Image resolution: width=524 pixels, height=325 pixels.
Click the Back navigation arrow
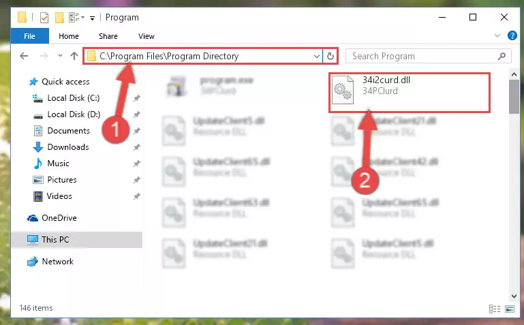click(x=24, y=56)
